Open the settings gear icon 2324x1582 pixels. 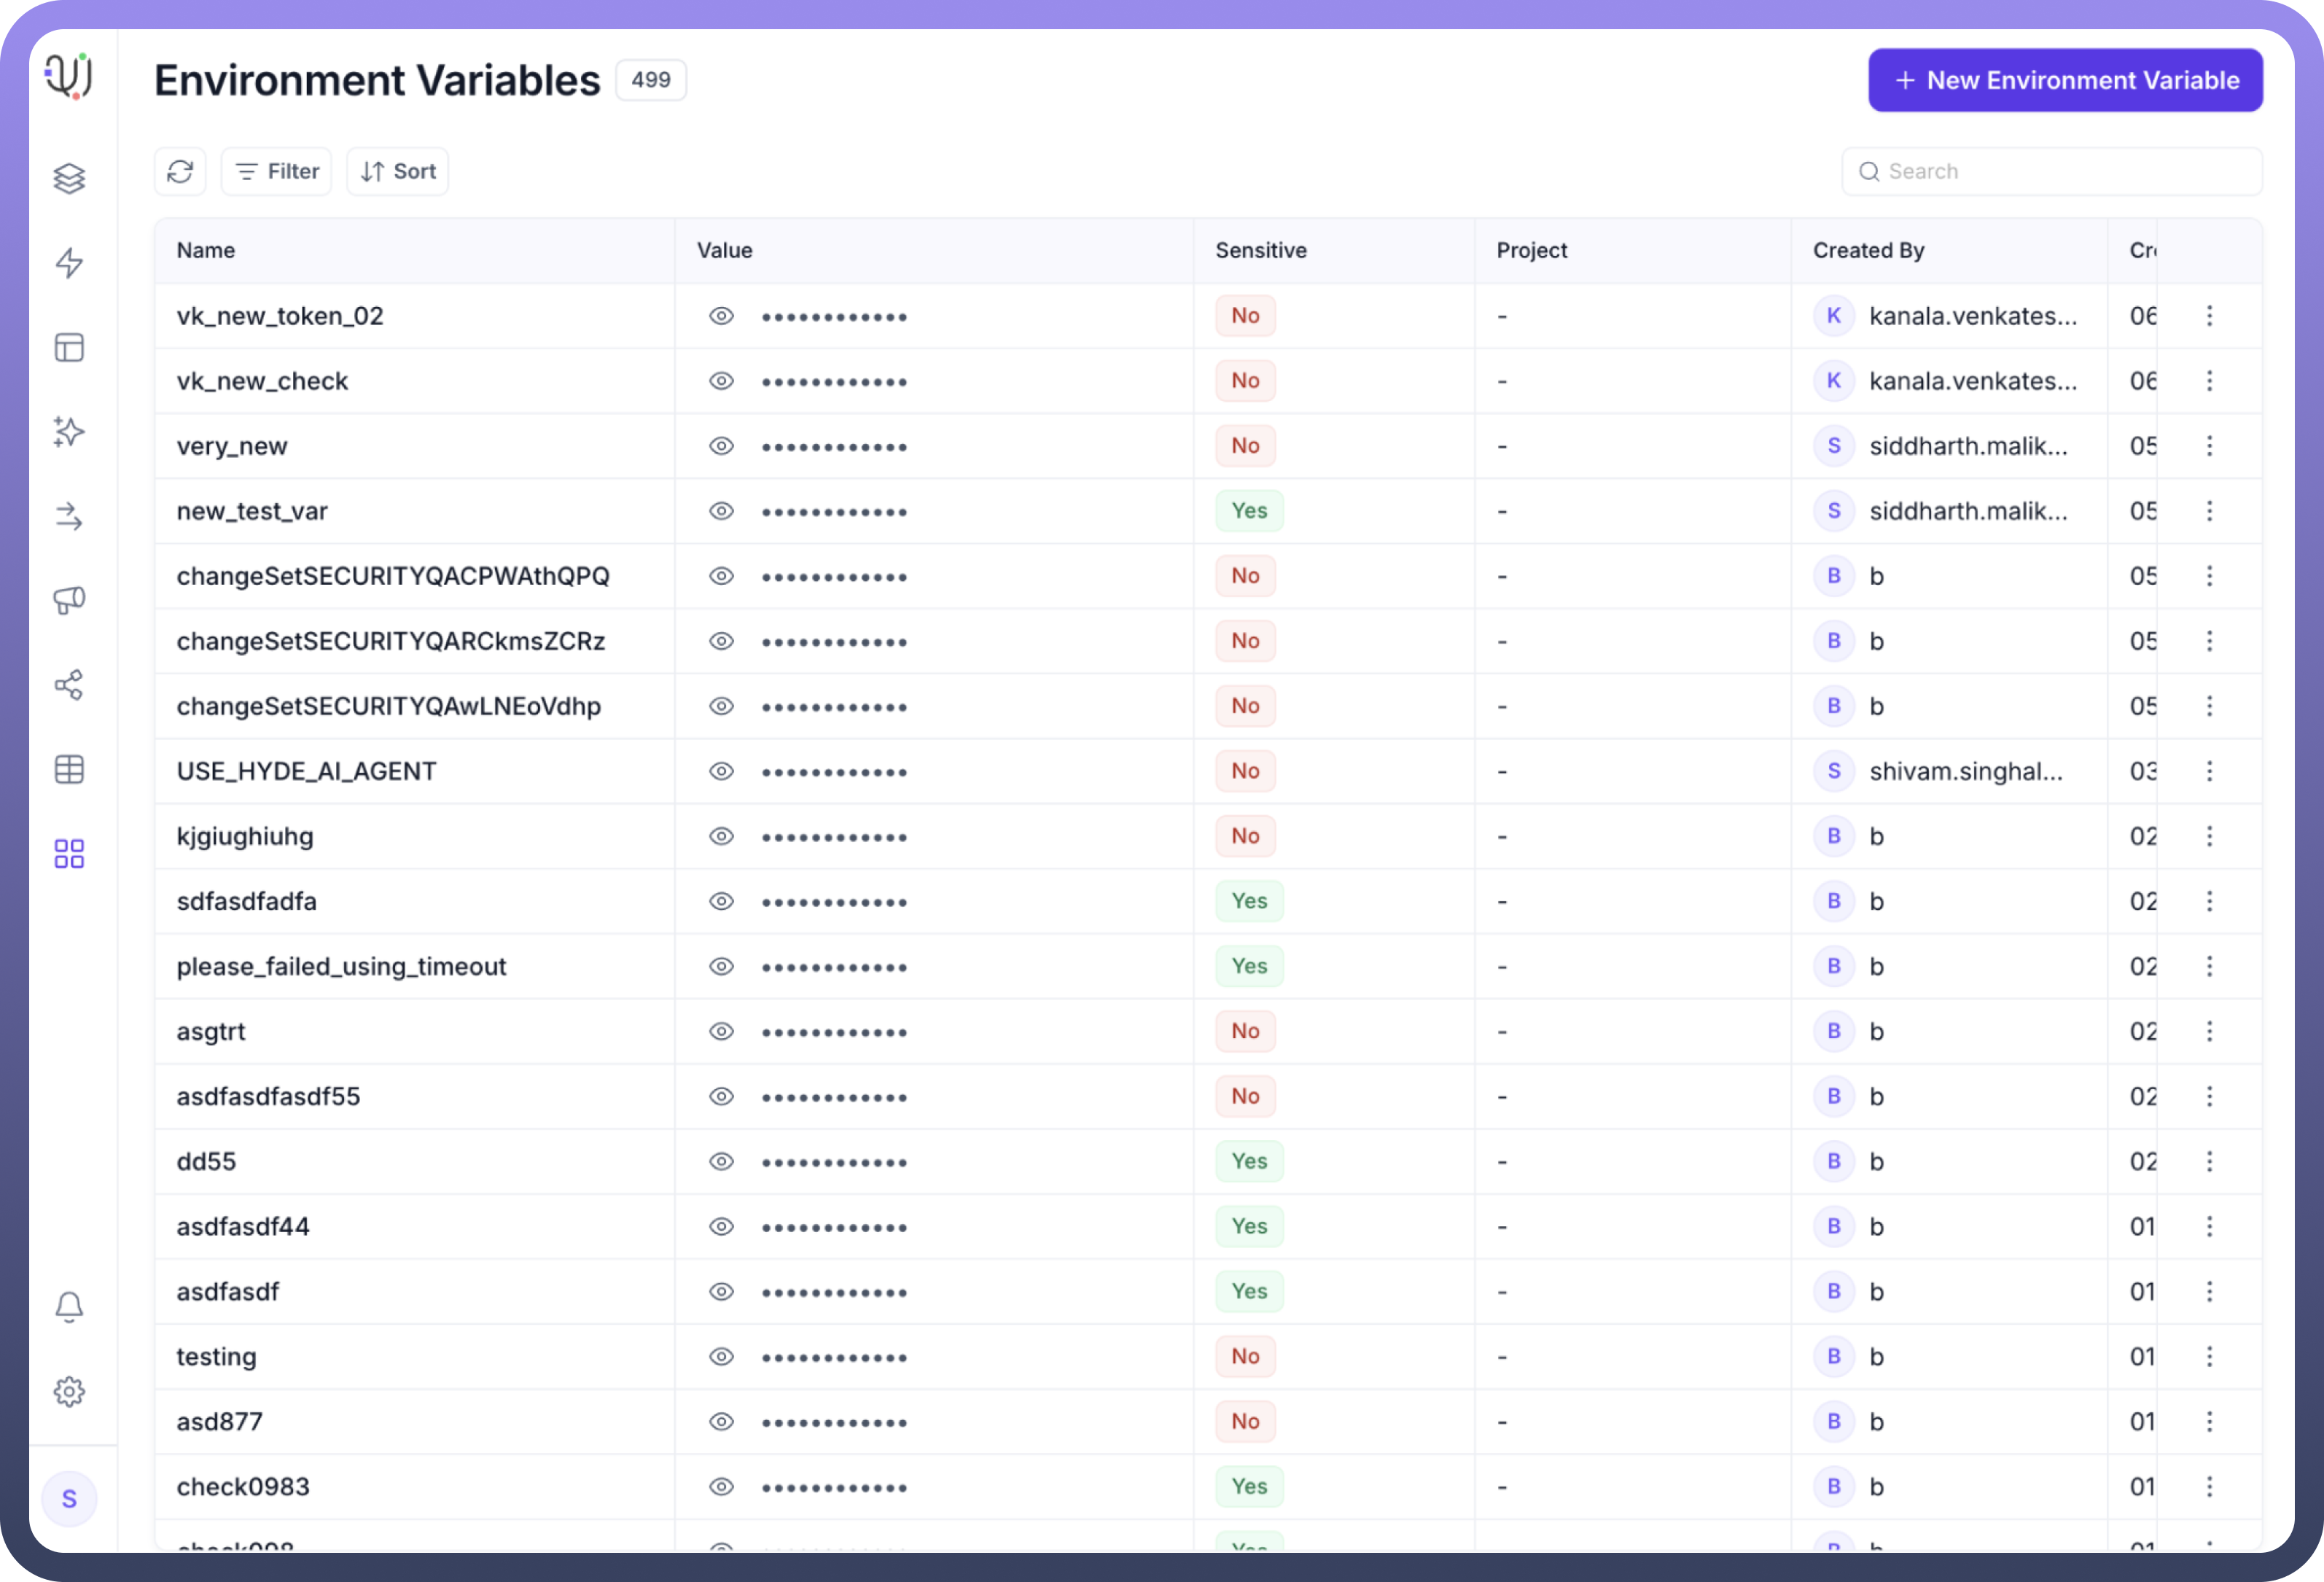[69, 1391]
